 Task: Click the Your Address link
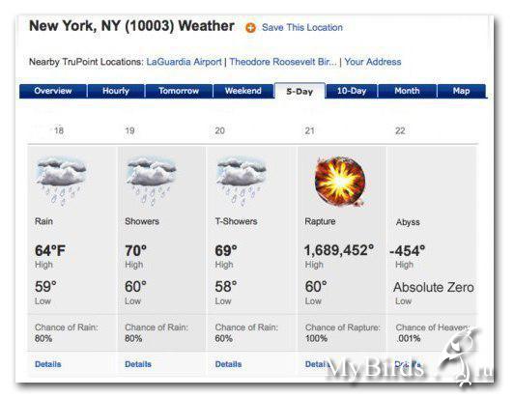(373, 62)
